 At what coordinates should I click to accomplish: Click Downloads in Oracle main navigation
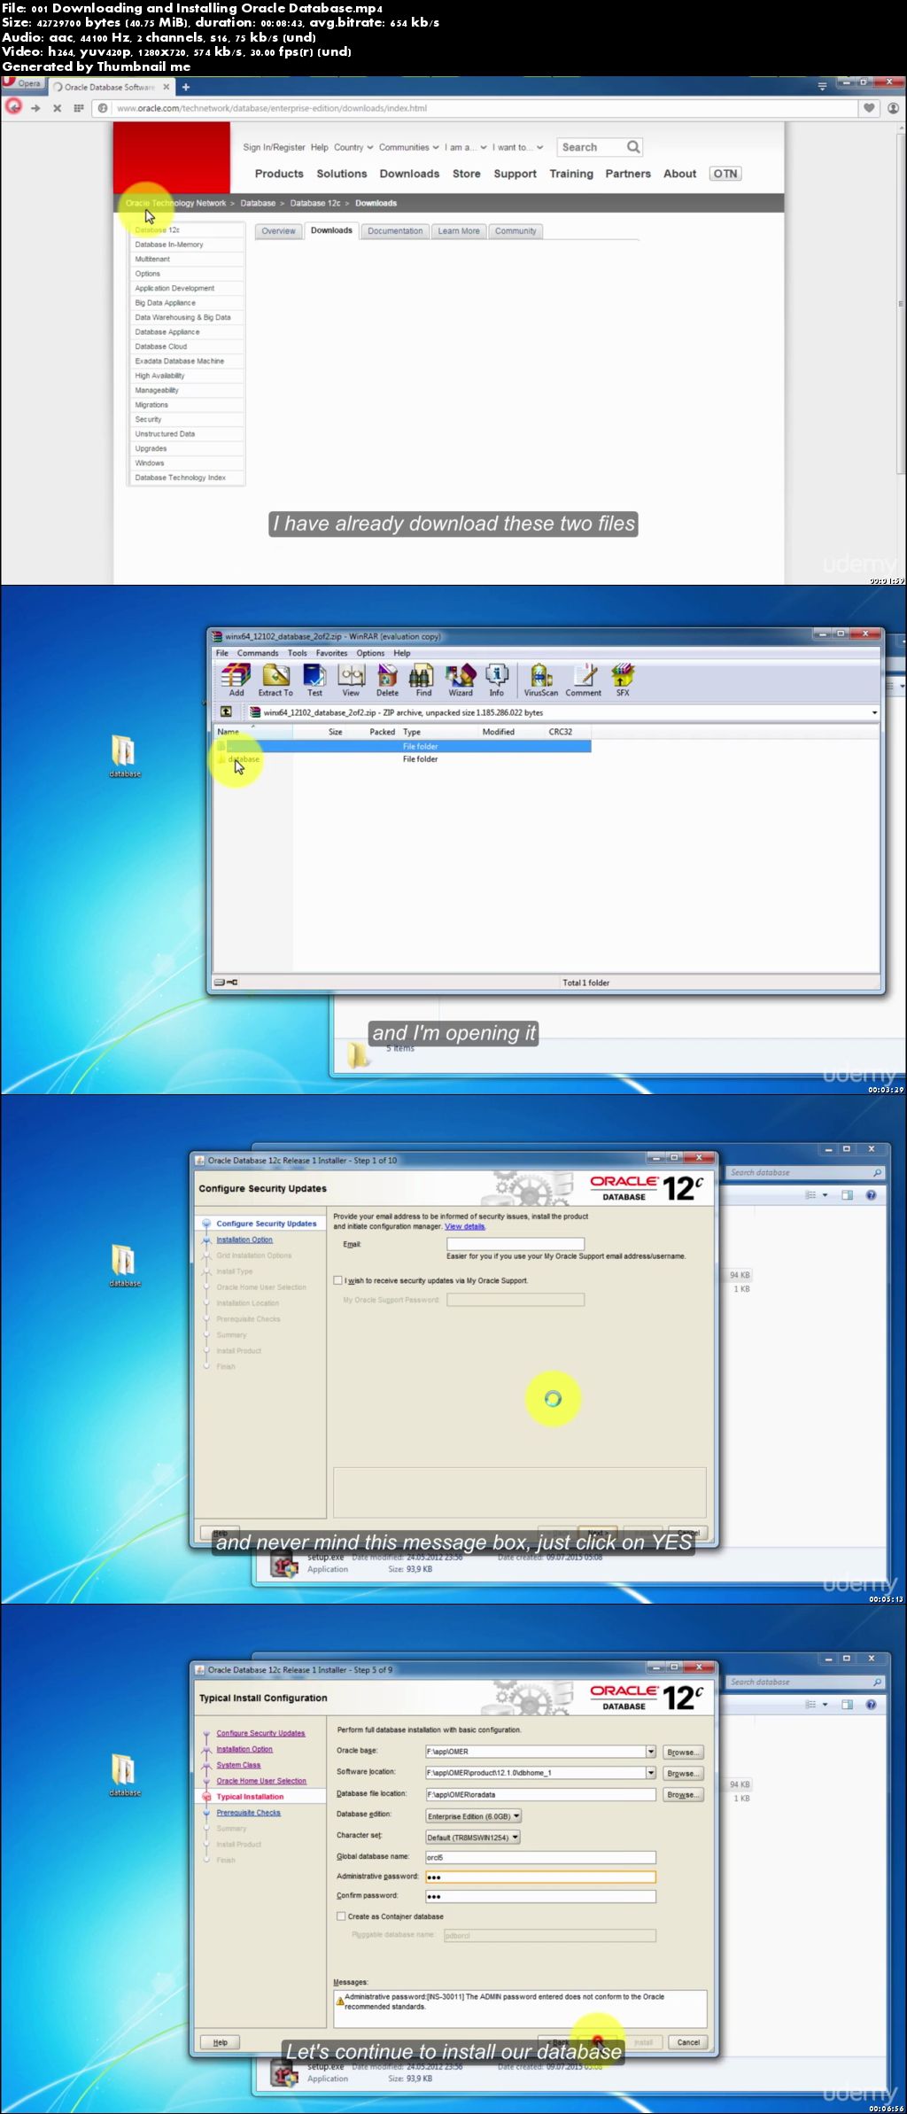[409, 174]
